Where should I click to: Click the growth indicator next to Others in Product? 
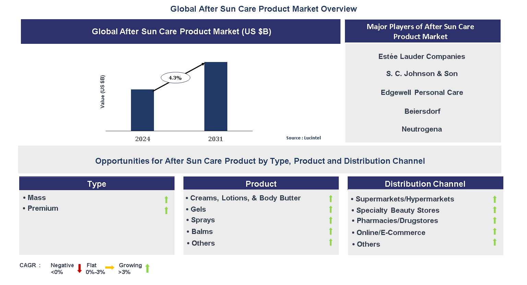click(x=331, y=242)
